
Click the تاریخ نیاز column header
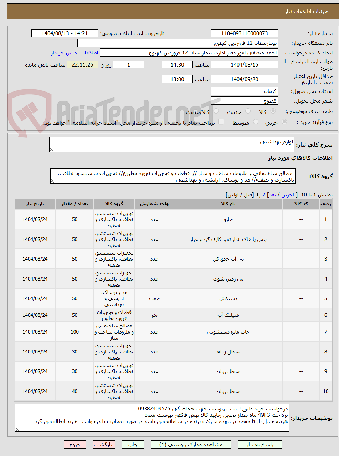(x=35, y=204)
